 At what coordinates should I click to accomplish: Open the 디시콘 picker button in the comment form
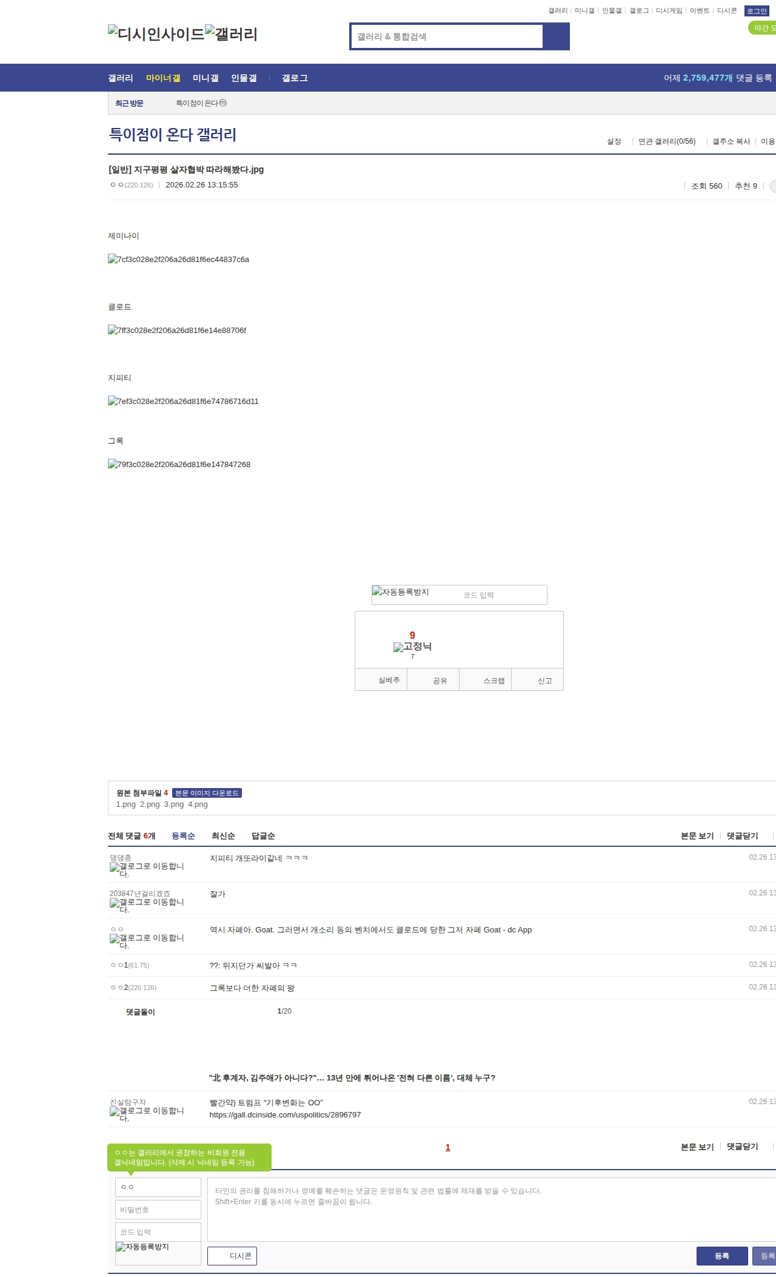[232, 1256]
